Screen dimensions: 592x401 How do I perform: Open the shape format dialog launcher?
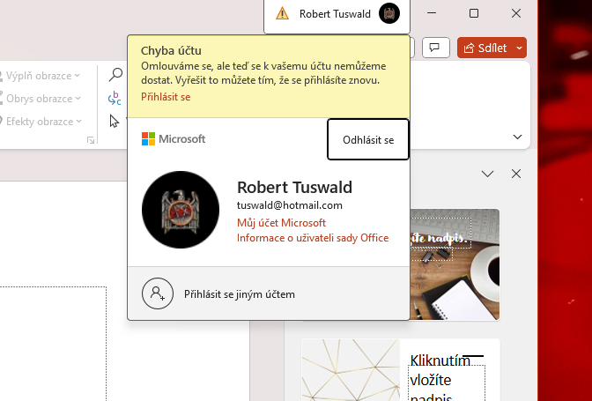click(x=91, y=140)
